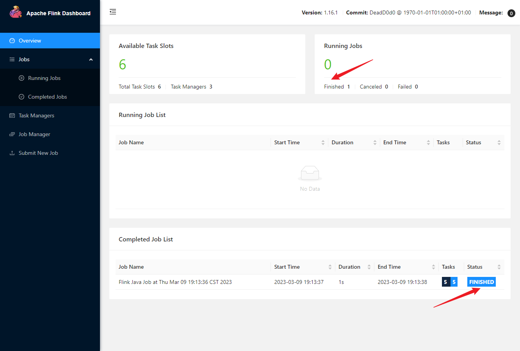Click the 1s duration cell
The image size is (520, 351).
(x=341, y=282)
